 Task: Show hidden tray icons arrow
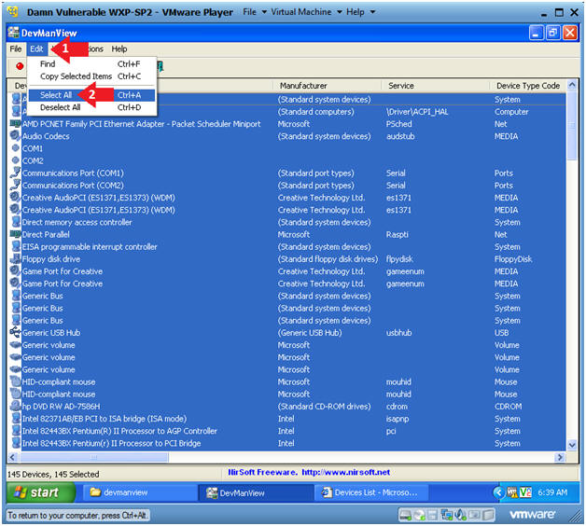pos(499,492)
